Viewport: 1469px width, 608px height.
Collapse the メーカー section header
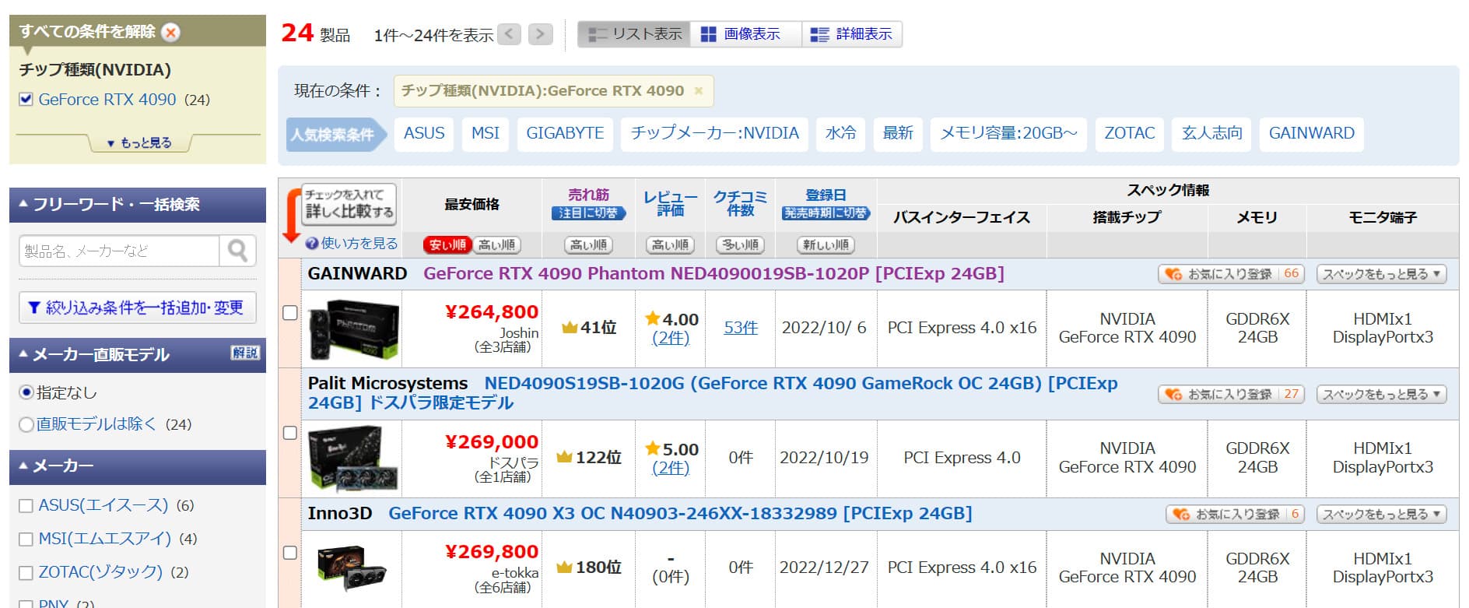pos(137,466)
